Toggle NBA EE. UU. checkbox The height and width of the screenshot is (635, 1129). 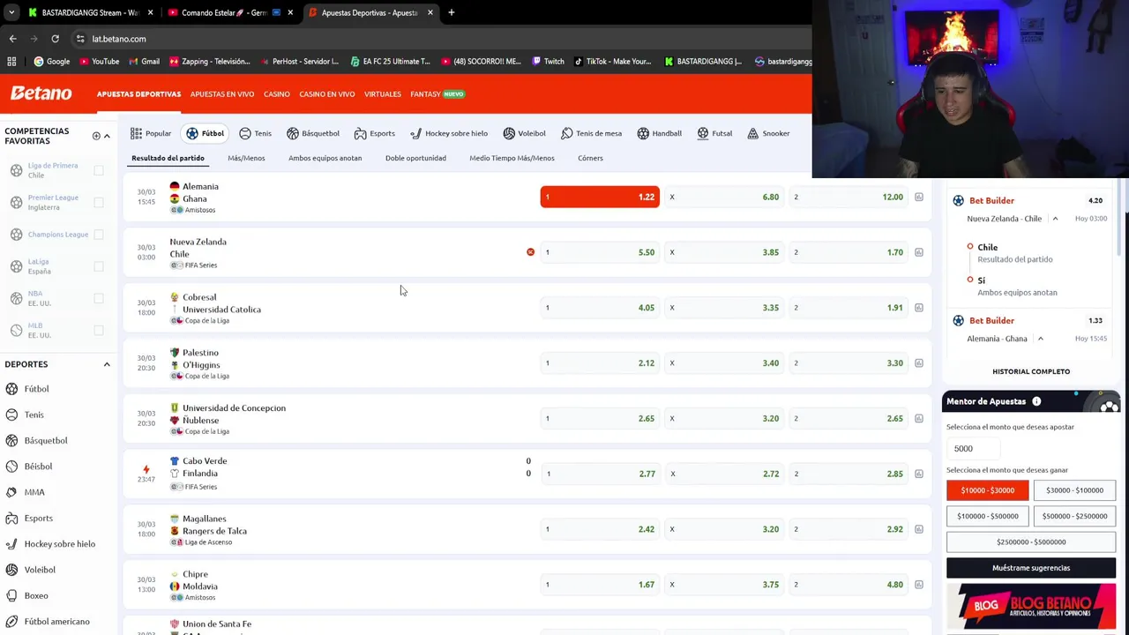coord(99,298)
